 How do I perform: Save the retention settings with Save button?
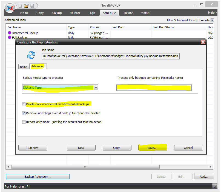pyautogui.click(x=153, y=147)
